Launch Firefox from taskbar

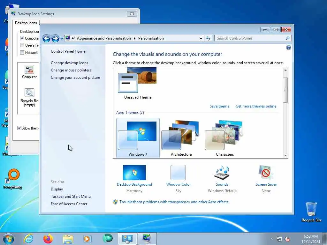tap(48, 239)
